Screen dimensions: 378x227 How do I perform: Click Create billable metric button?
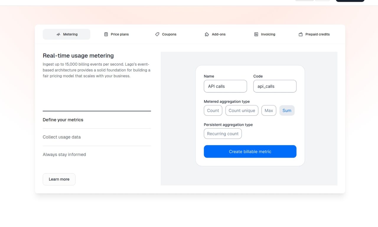[250, 151]
